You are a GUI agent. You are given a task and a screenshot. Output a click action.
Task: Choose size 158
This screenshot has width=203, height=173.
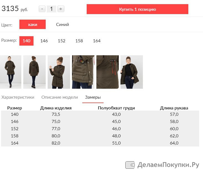pos(79,41)
